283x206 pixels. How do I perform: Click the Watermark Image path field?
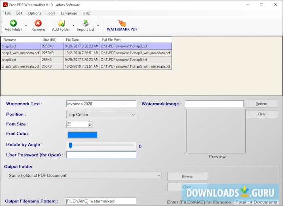coord(214,104)
